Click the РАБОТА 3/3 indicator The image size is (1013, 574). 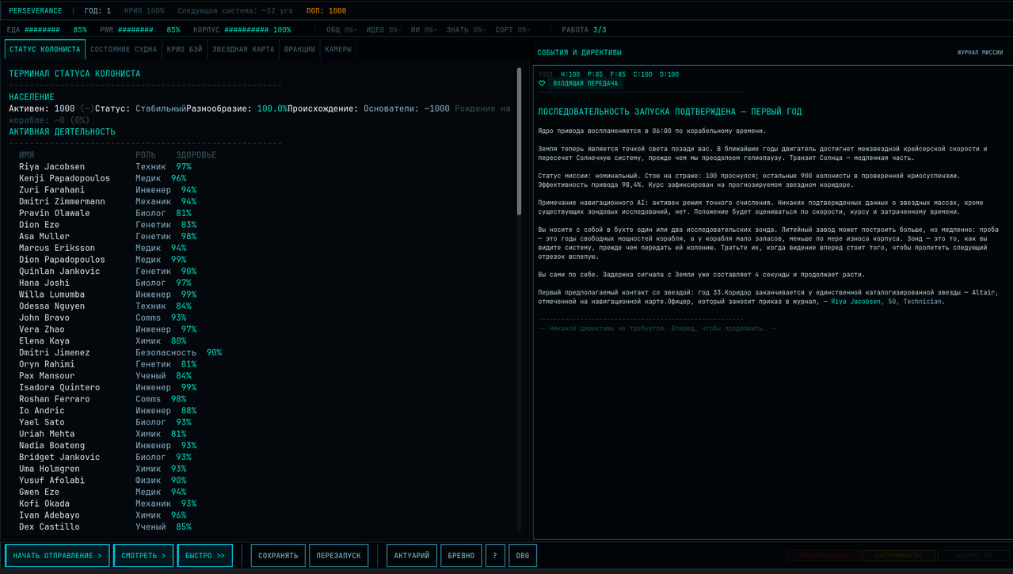coord(585,30)
